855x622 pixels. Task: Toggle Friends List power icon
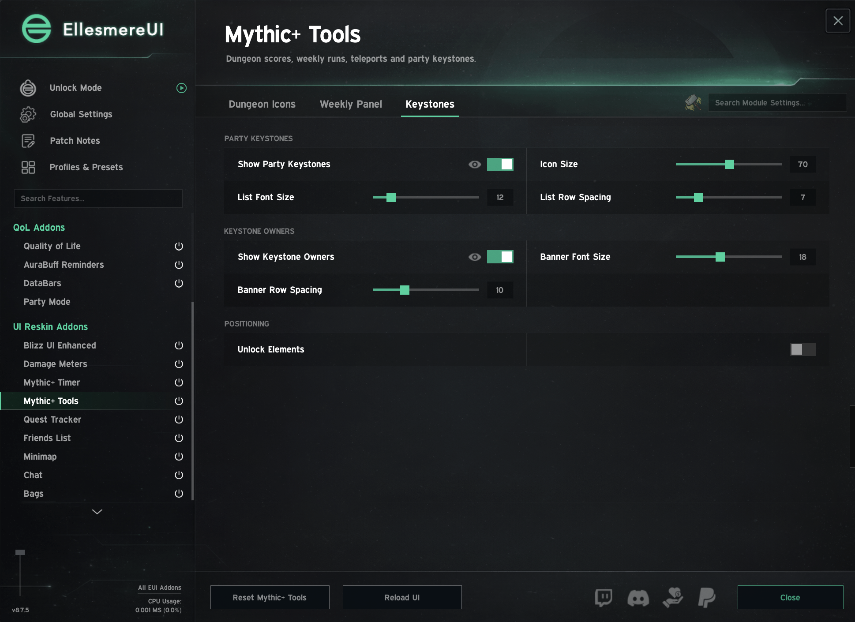179,438
